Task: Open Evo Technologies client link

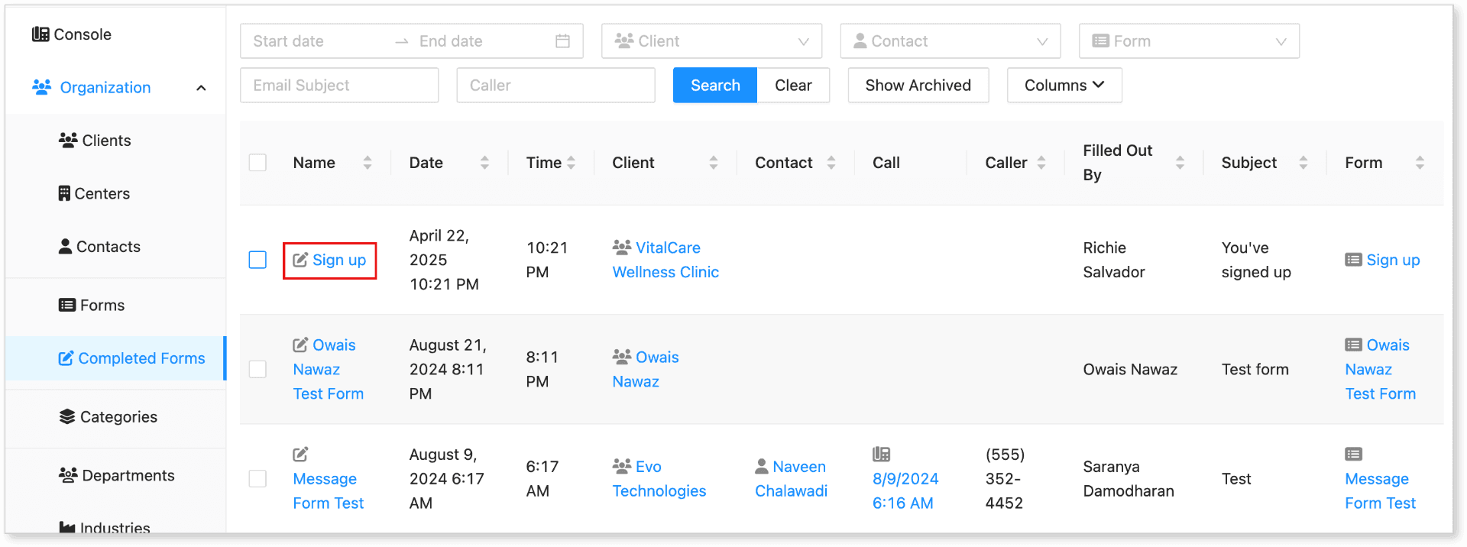Action: pos(659,479)
